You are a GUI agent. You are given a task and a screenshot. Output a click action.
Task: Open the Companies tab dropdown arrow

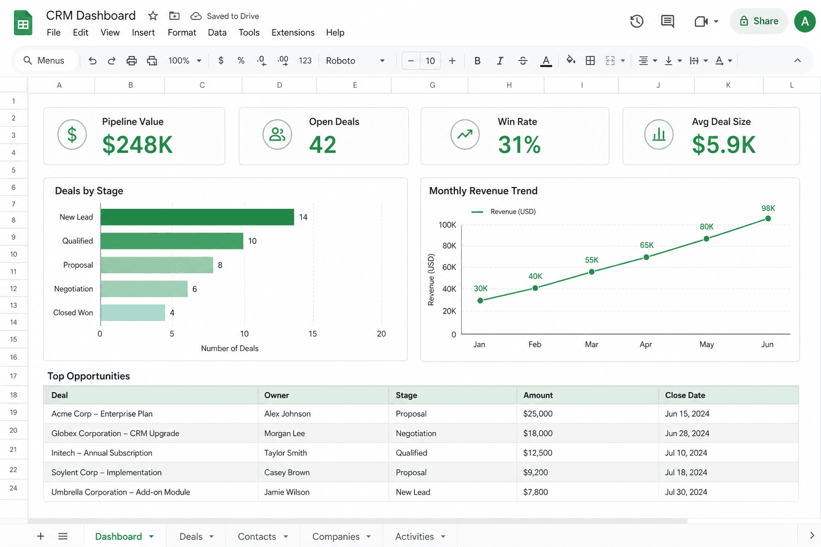[369, 536]
